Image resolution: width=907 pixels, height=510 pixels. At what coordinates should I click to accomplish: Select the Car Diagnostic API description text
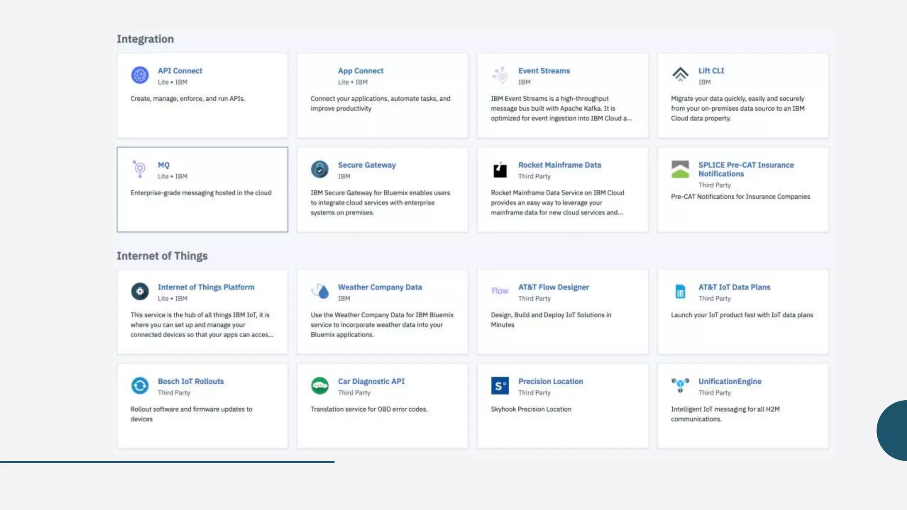pos(369,410)
